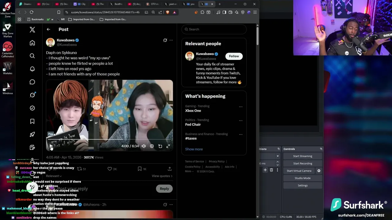This screenshot has height=220, width=392.
Task: Bookmark this page in the address bar
Action: (x=59, y=12)
